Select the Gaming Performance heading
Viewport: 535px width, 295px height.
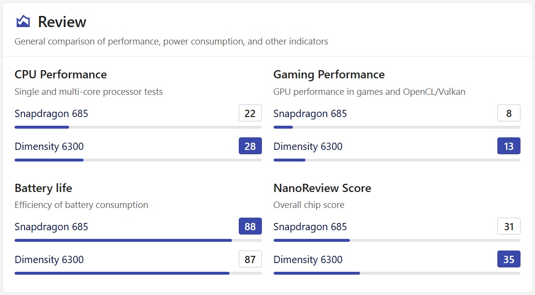pos(329,74)
